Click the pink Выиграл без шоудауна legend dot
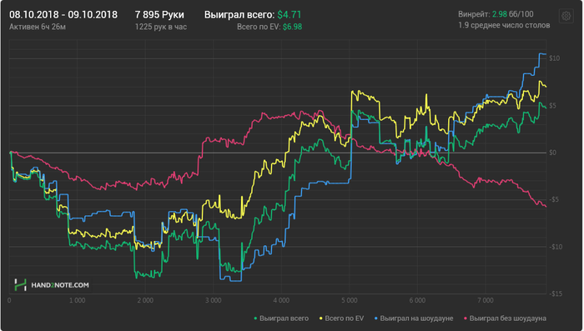Image resolution: width=584 pixels, height=331 pixels. pos(466,318)
